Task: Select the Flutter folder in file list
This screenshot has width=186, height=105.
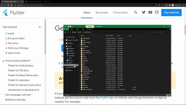Action: [84, 57]
